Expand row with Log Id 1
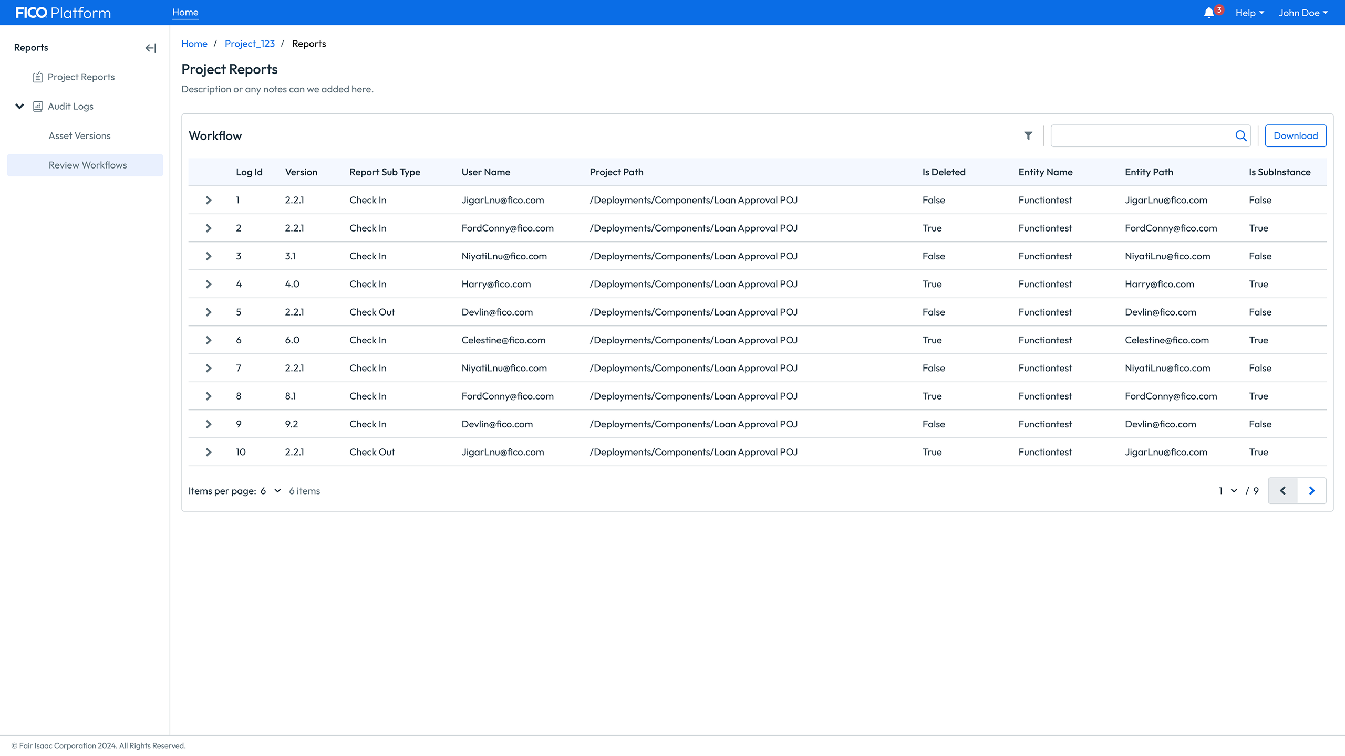Viewport: 1345px width, 756px height. point(209,200)
